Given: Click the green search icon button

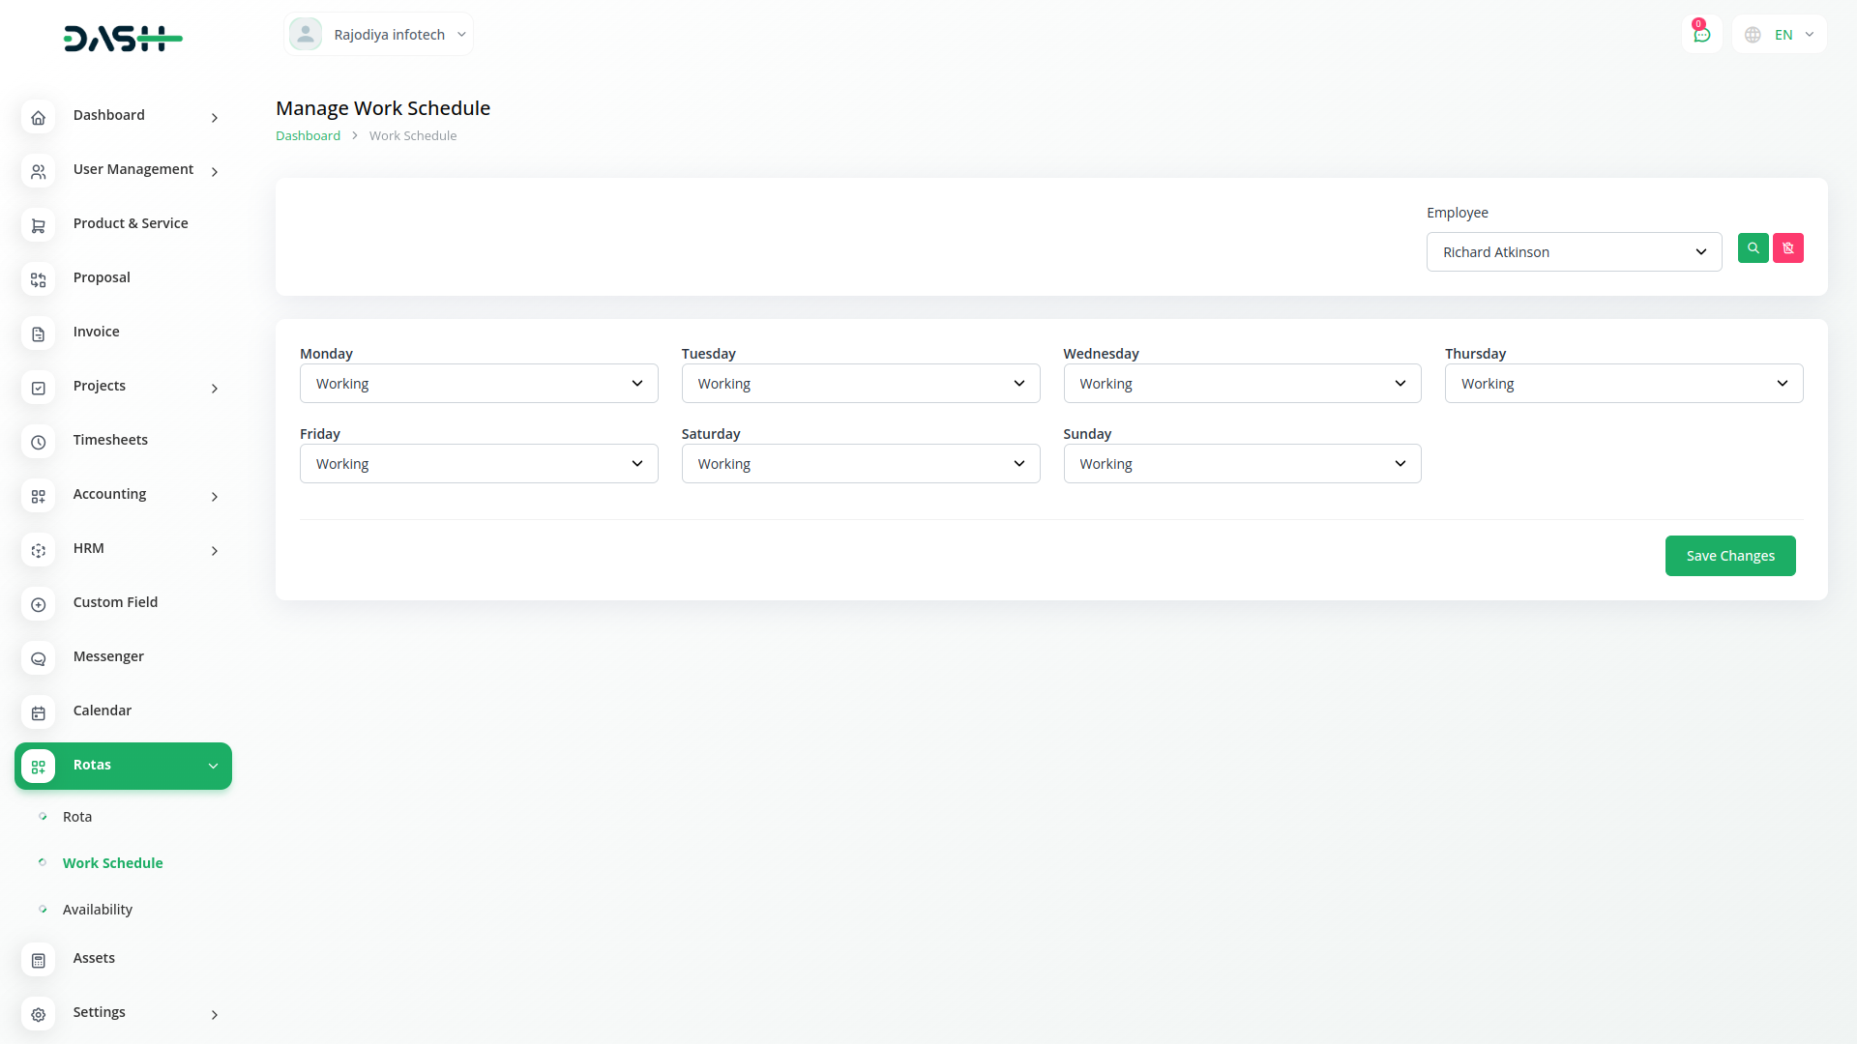Looking at the screenshot, I should click(1753, 248).
